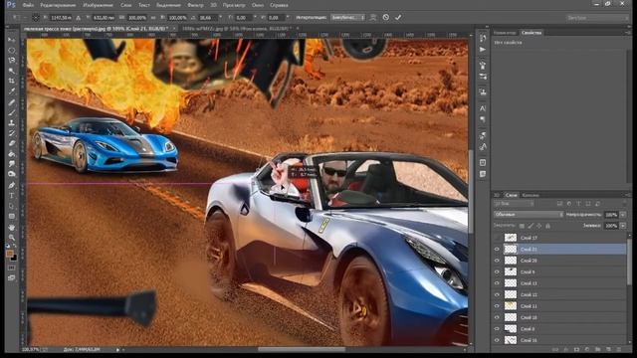The width and height of the screenshot is (637, 358).
Task: Select the Hand tool
Action: click(11, 228)
